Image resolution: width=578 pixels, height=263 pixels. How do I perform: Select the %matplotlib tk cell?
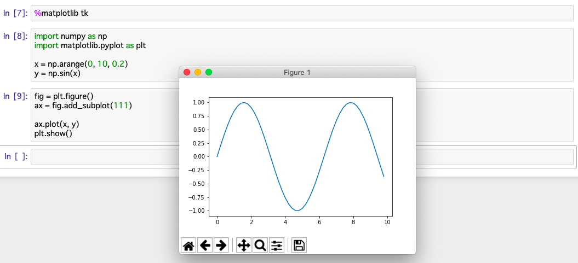pyautogui.click(x=302, y=13)
